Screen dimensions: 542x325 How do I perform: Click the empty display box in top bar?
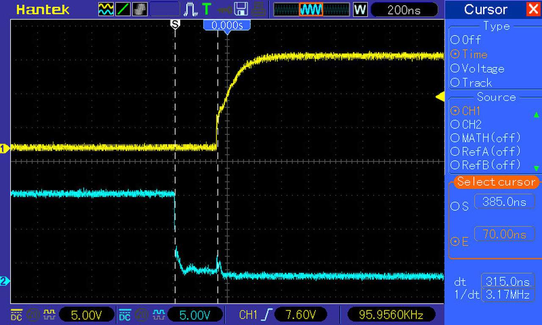pyautogui.click(x=165, y=9)
